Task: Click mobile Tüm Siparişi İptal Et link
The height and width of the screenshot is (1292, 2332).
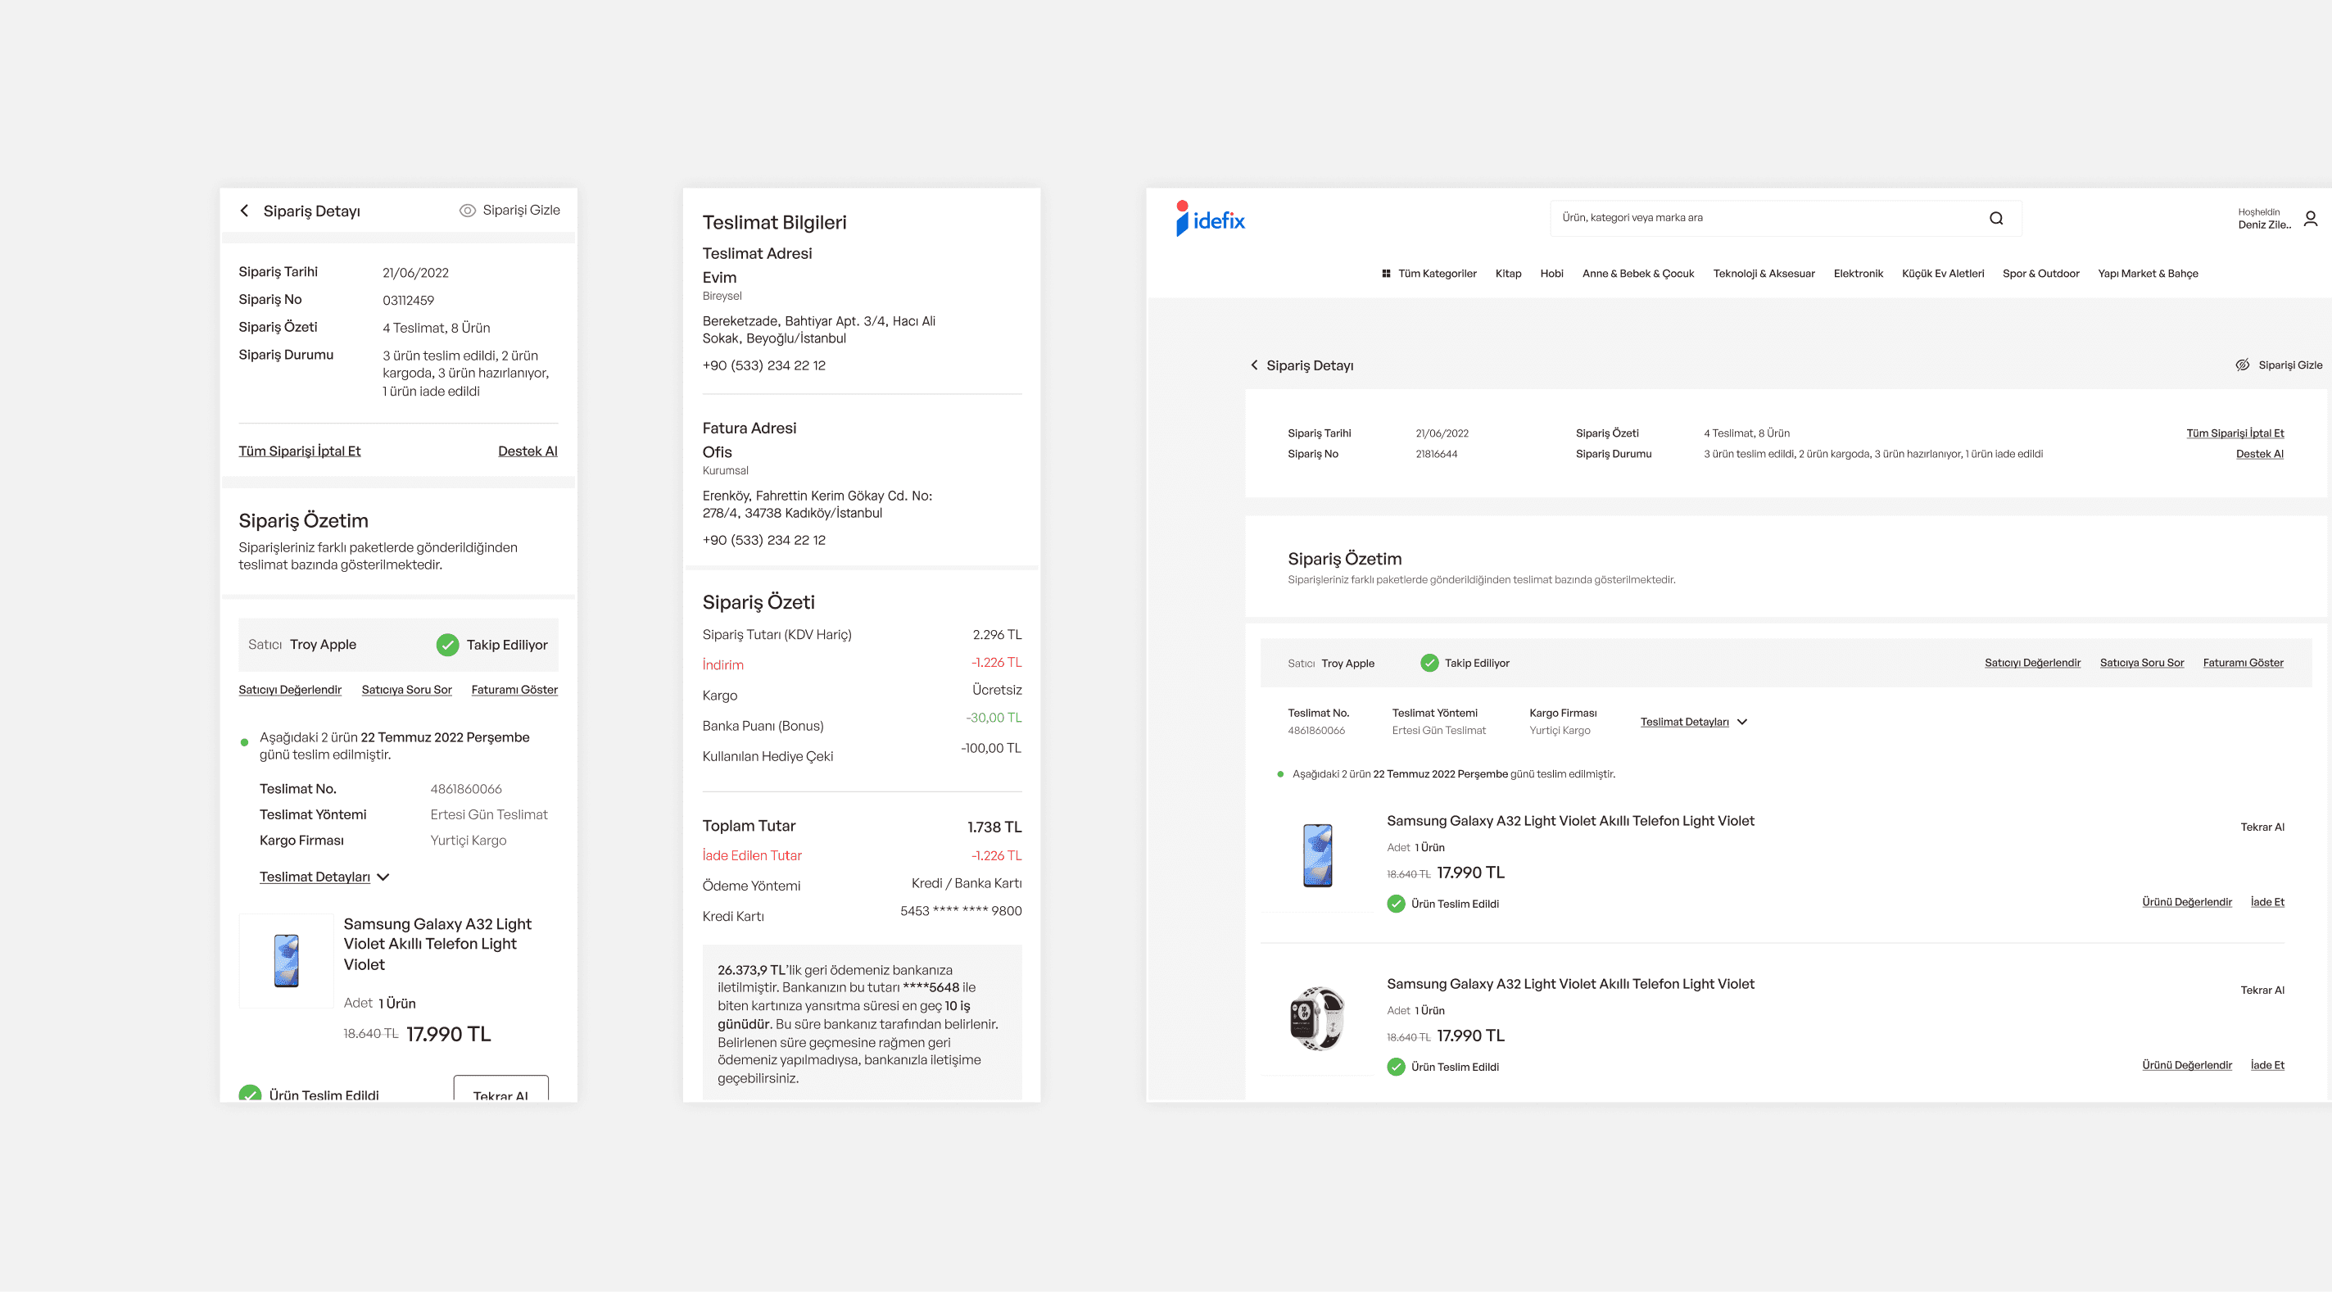Action: tap(299, 451)
